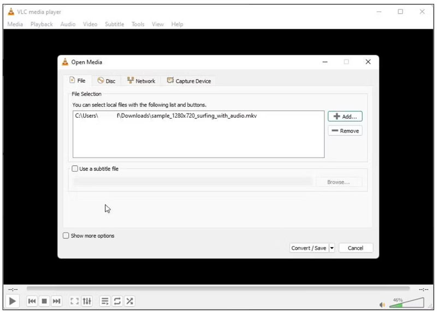The height and width of the screenshot is (312, 437).
Task: Mute audio via the speaker icon
Action: (x=382, y=305)
